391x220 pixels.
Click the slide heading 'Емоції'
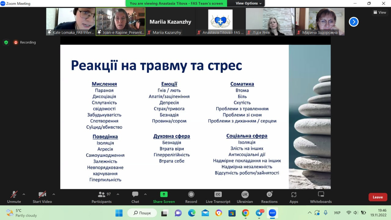coord(169,84)
